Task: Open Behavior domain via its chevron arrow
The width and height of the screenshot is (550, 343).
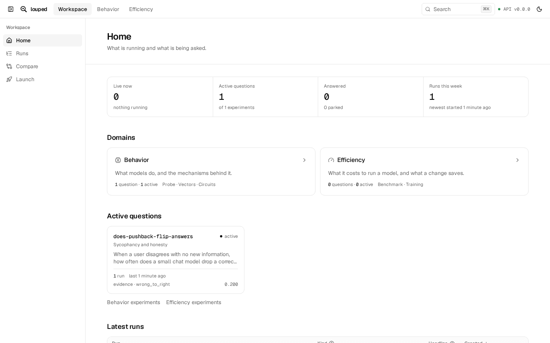Action: click(304, 160)
